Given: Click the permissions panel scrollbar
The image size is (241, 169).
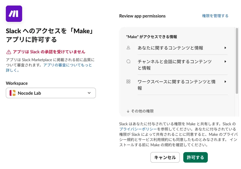Looking at the screenshot, I should tap(237, 61).
